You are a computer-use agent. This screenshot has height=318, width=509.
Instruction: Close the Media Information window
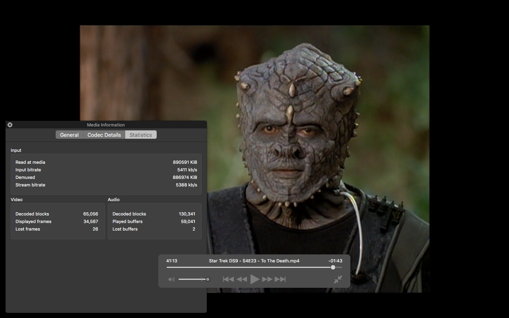click(x=10, y=125)
